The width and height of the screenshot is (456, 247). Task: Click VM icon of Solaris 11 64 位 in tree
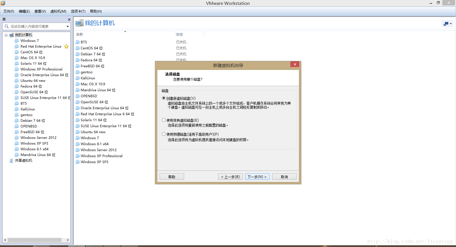[17, 64]
